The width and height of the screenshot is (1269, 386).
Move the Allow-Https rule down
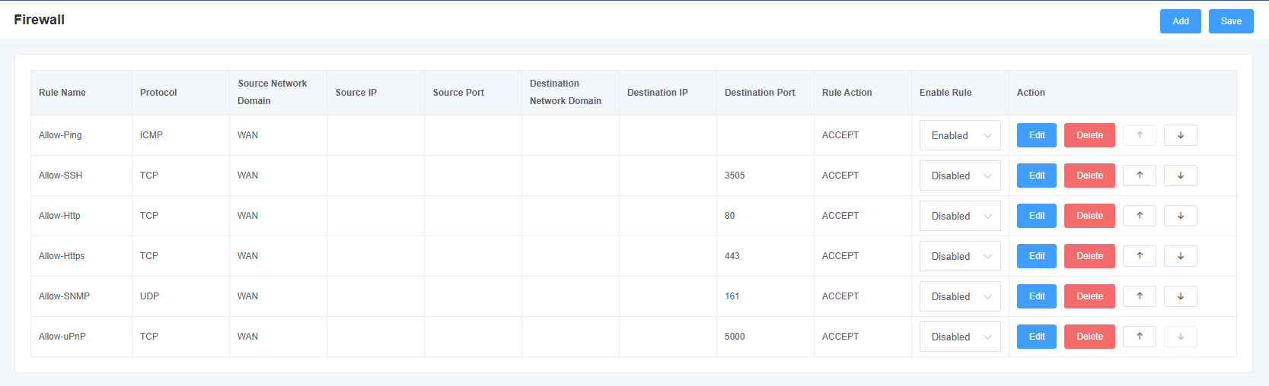tap(1180, 256)
